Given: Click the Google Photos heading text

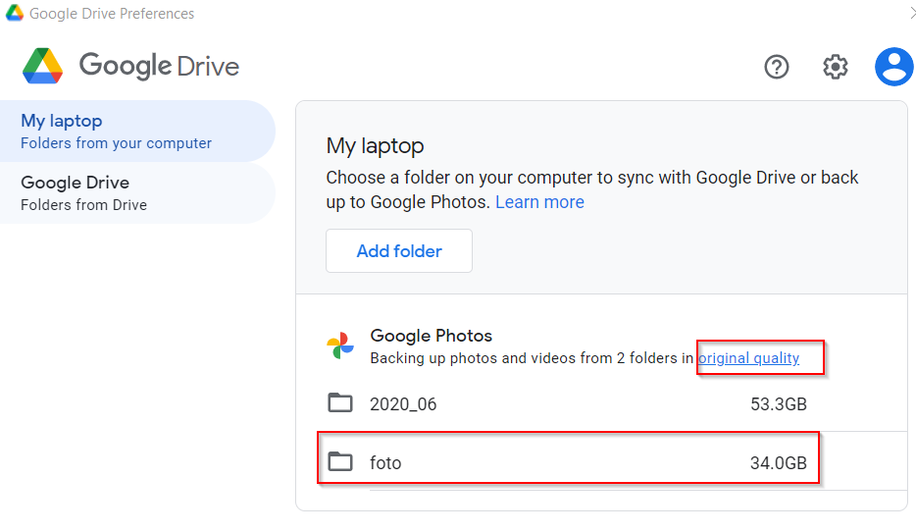Looking at the screenshot, I should pos(432,336).
